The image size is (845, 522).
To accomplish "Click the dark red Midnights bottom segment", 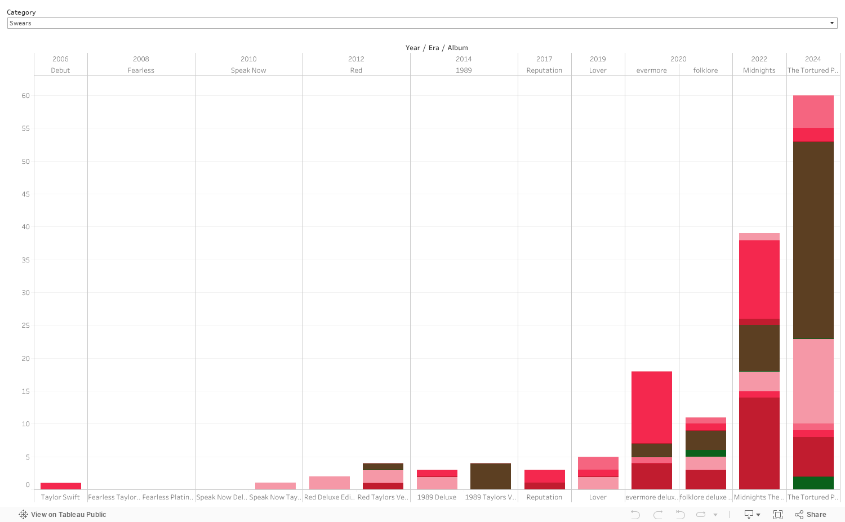I will [x=759, y=443].
